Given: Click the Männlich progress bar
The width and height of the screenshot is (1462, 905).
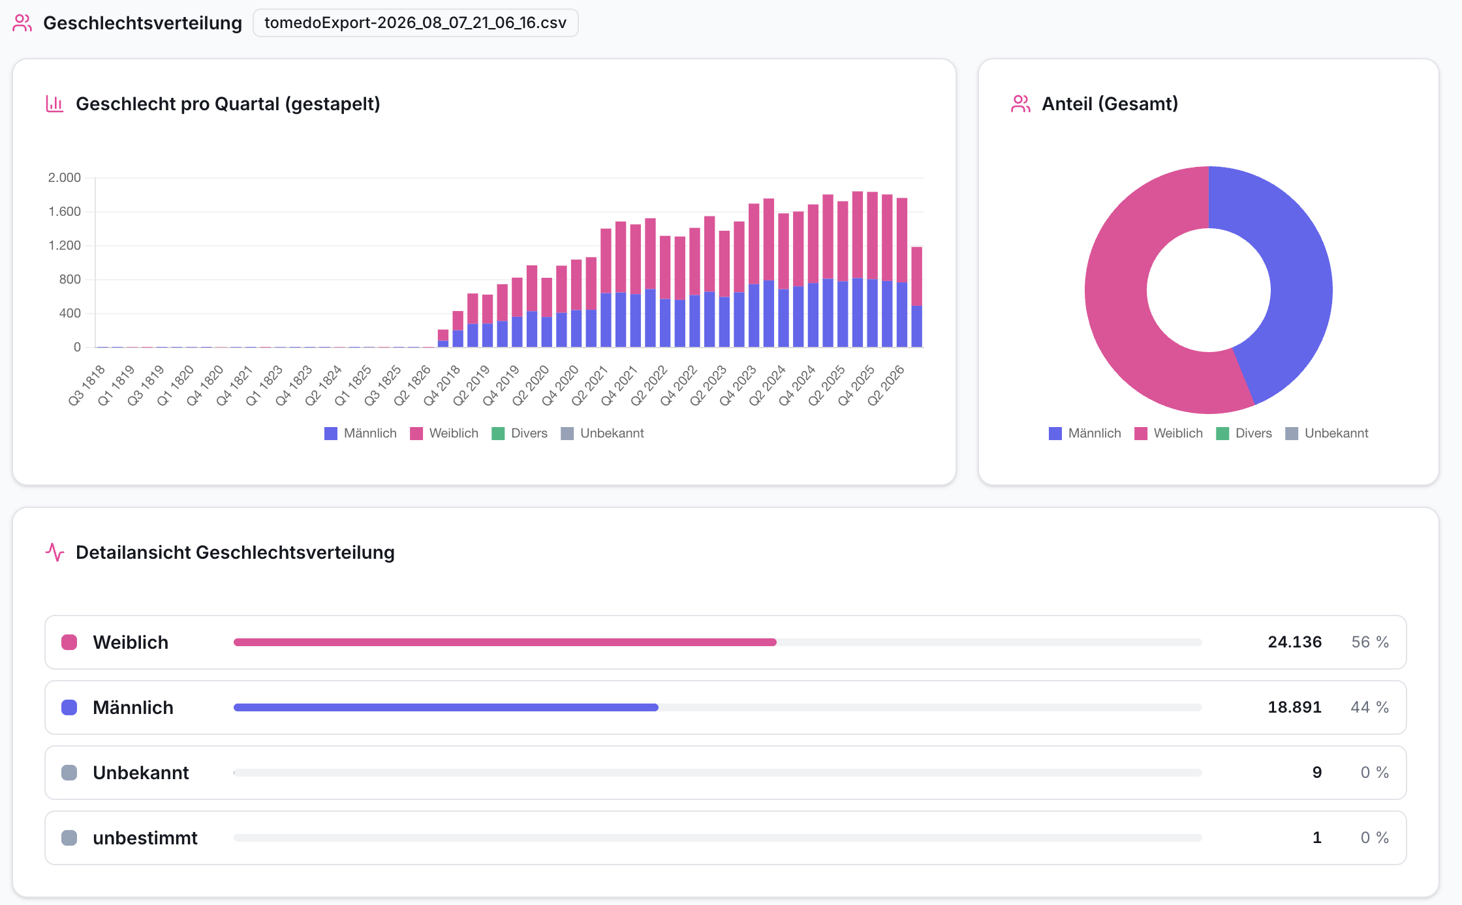Looking at the screenshot, I should 718,707.
